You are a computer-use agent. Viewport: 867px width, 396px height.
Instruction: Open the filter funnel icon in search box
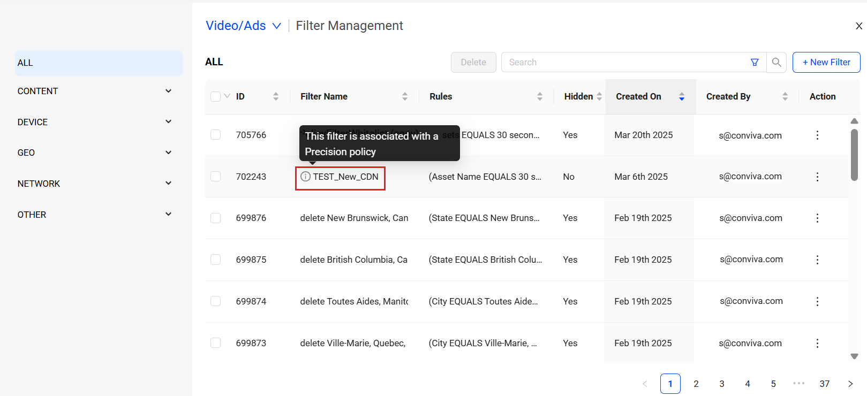click(x=755, y=62)
